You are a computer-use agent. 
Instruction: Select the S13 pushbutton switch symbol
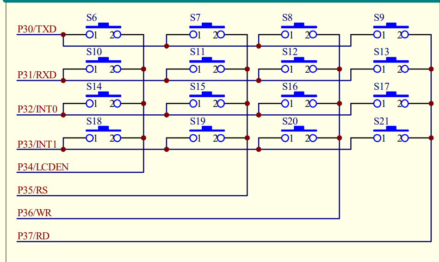(x=391, y=65)
